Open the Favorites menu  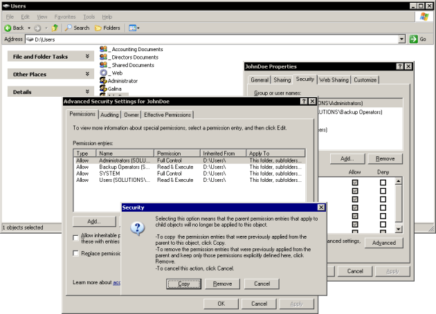(x=66, y=16)
